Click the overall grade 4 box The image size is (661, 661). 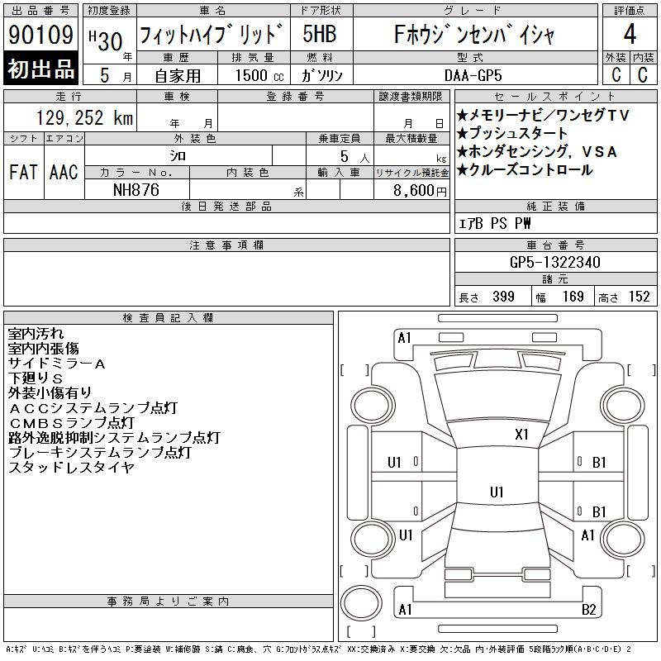tap(630, 34)
